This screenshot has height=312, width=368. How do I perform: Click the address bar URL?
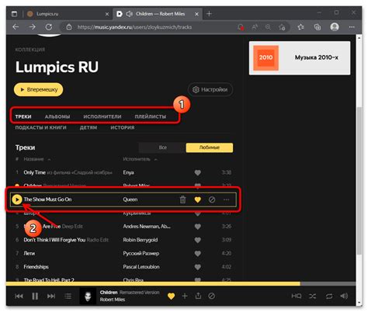(134, 27)
